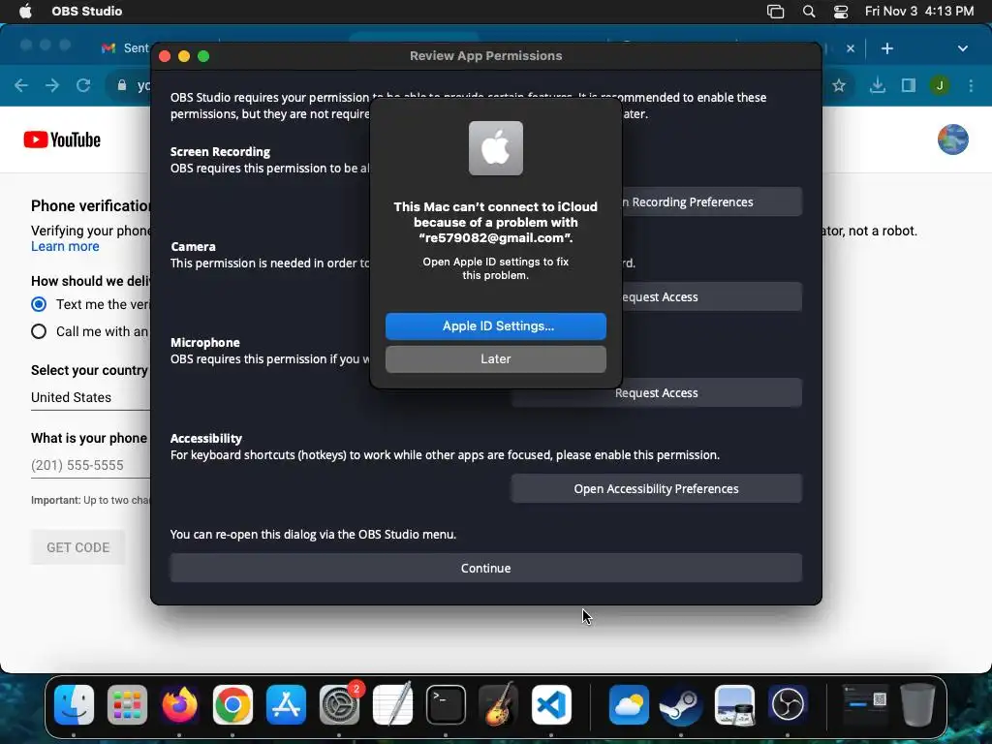Viewport: 992px width, 744px height.
Task: Open System Settings from the Dock
Action: coord(340,705)
